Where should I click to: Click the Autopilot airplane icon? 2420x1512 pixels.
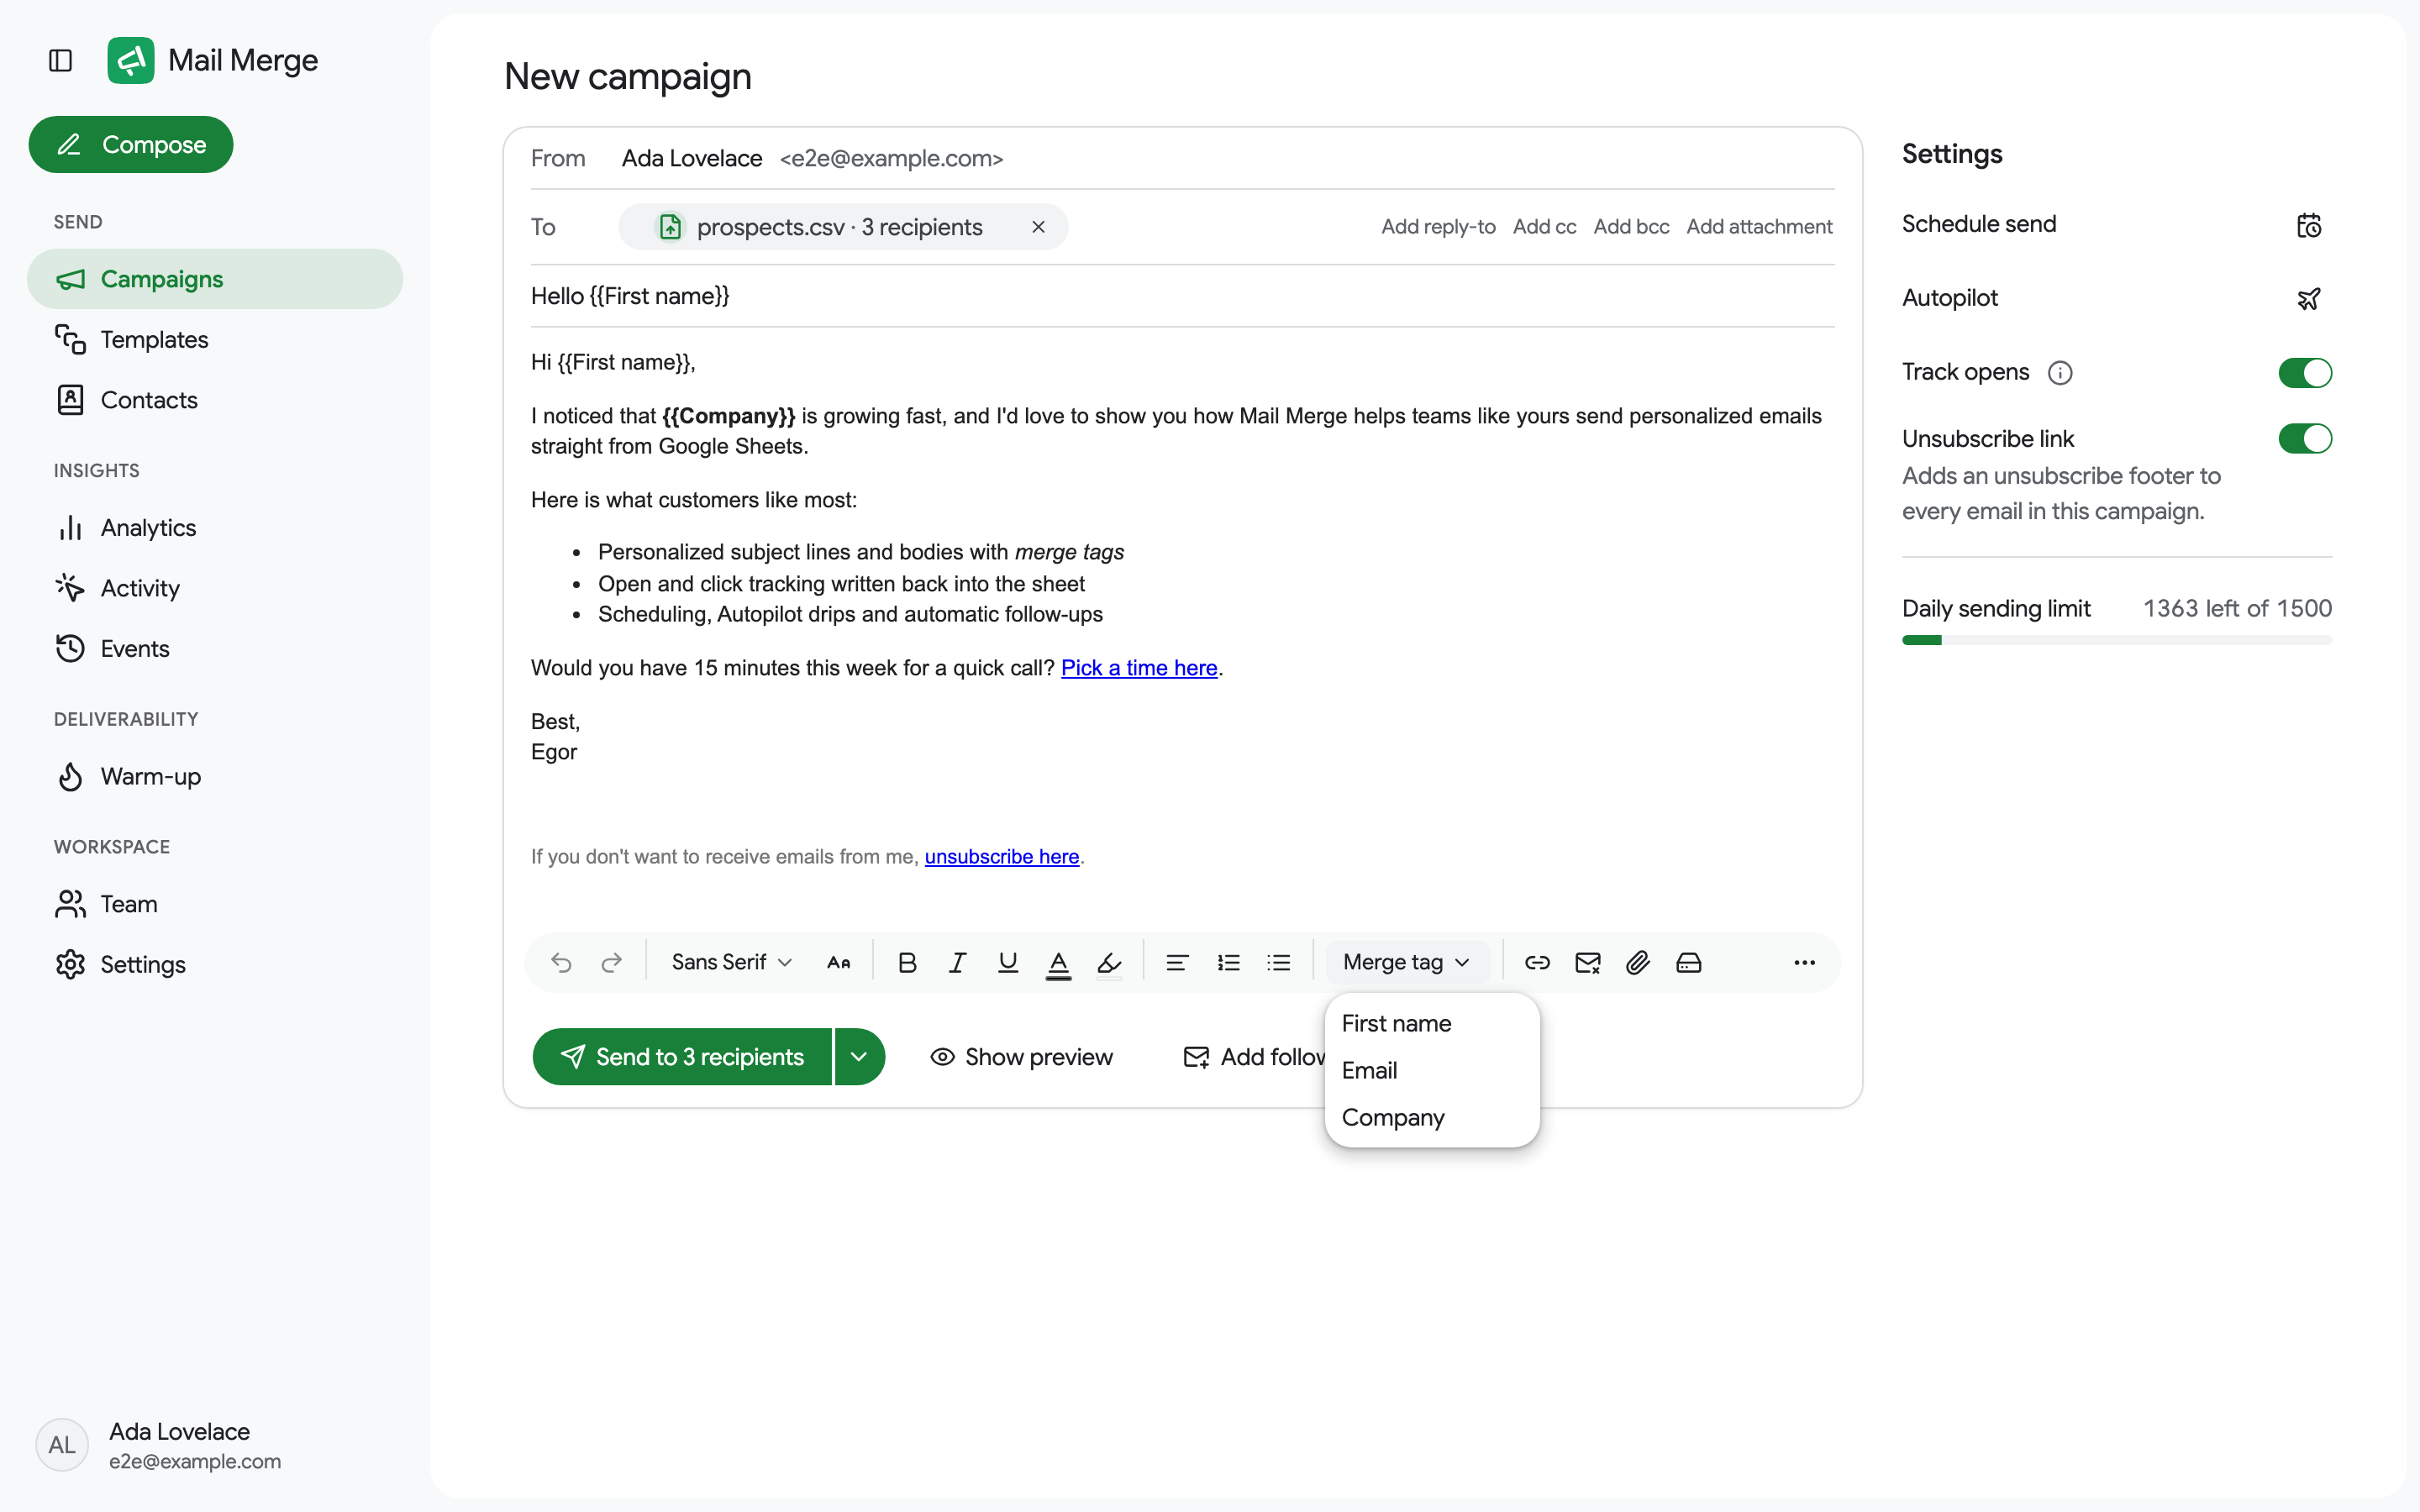(2308, 298)
